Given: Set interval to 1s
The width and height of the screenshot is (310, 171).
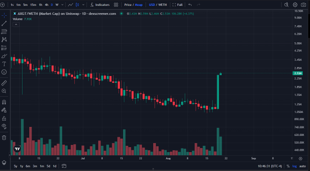Looking at the screenshot, I should click(x=12, y=5).
